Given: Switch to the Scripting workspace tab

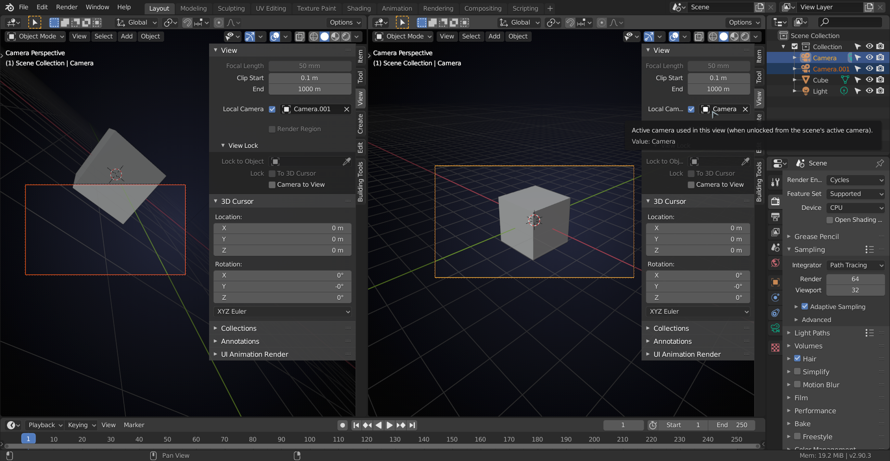Looking at the screenshot, I should 525,8.
